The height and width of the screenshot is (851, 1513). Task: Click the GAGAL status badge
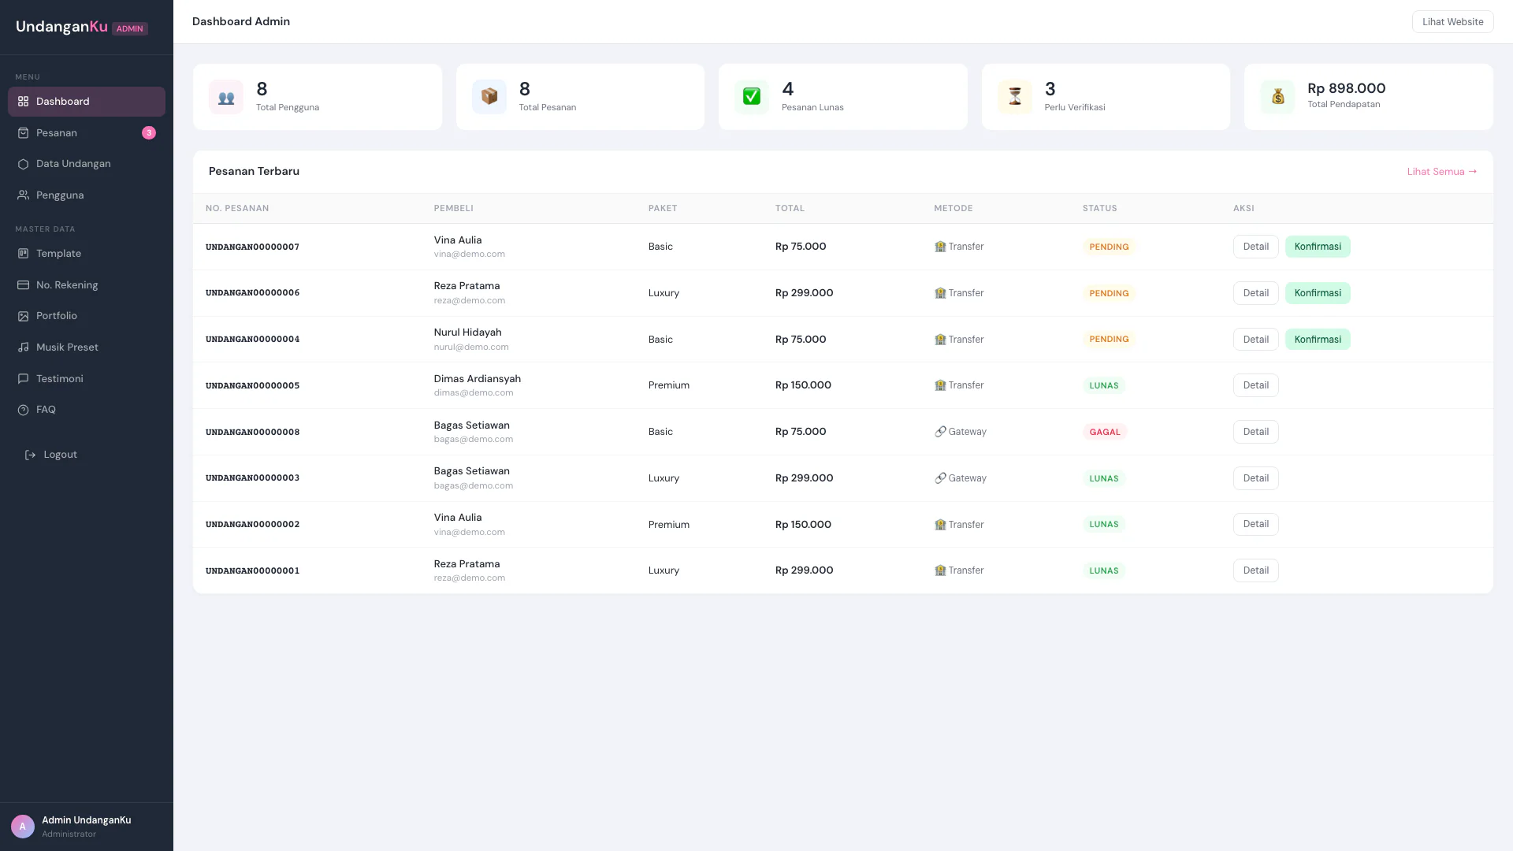[1104, 432]
